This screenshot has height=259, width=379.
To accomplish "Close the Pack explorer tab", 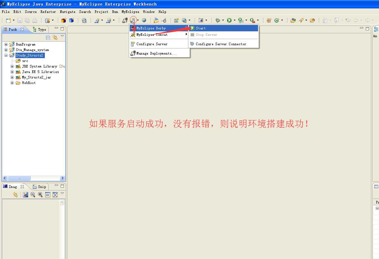I will click(x=22, y=29).
